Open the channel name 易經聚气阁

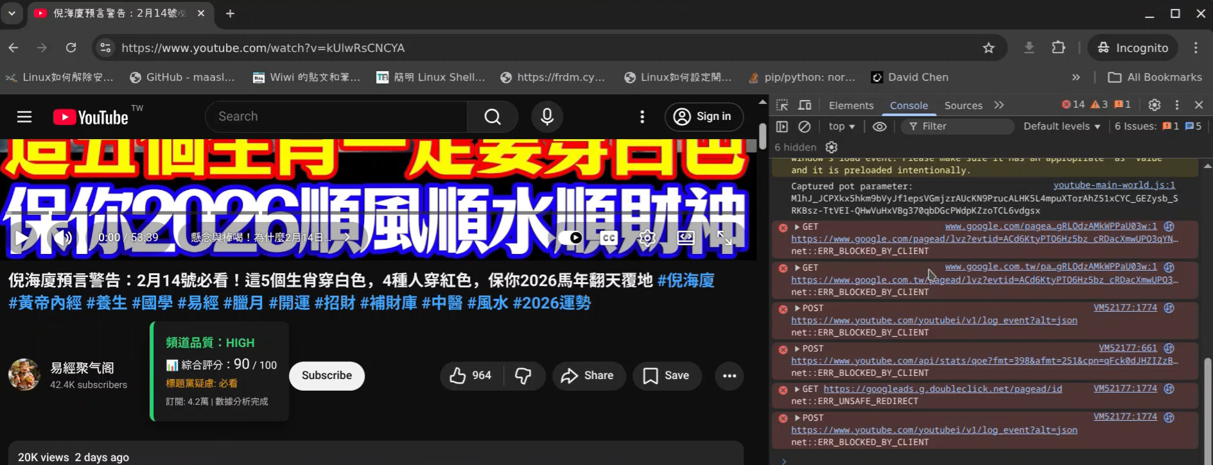(82, 368)
